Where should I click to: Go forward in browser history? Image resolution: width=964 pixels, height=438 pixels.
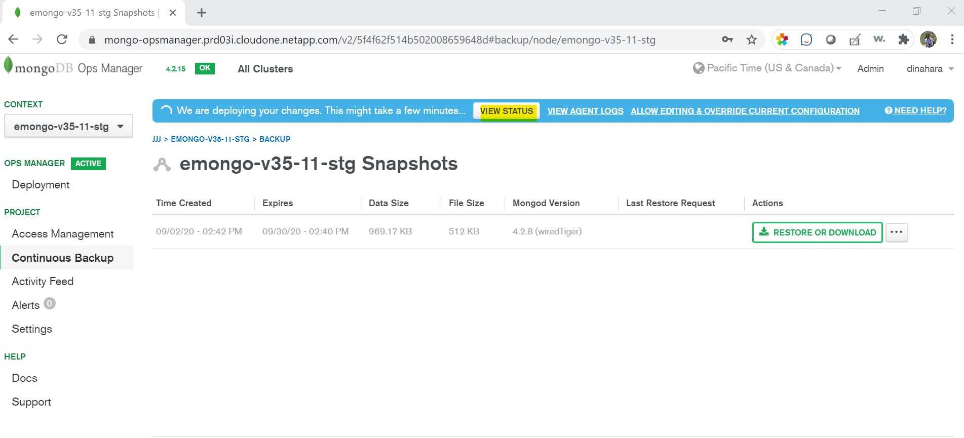[x=37, y=39]
